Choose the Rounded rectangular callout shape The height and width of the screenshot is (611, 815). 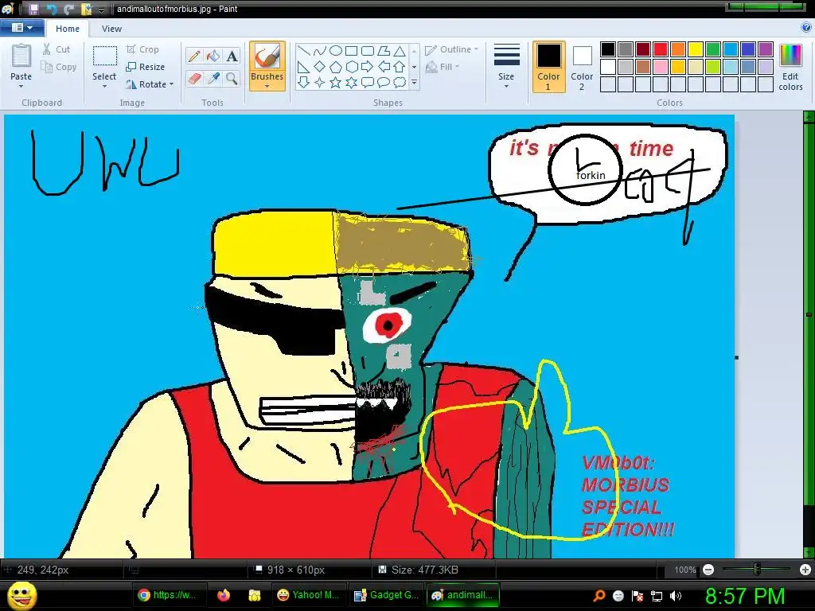point(368,82)
